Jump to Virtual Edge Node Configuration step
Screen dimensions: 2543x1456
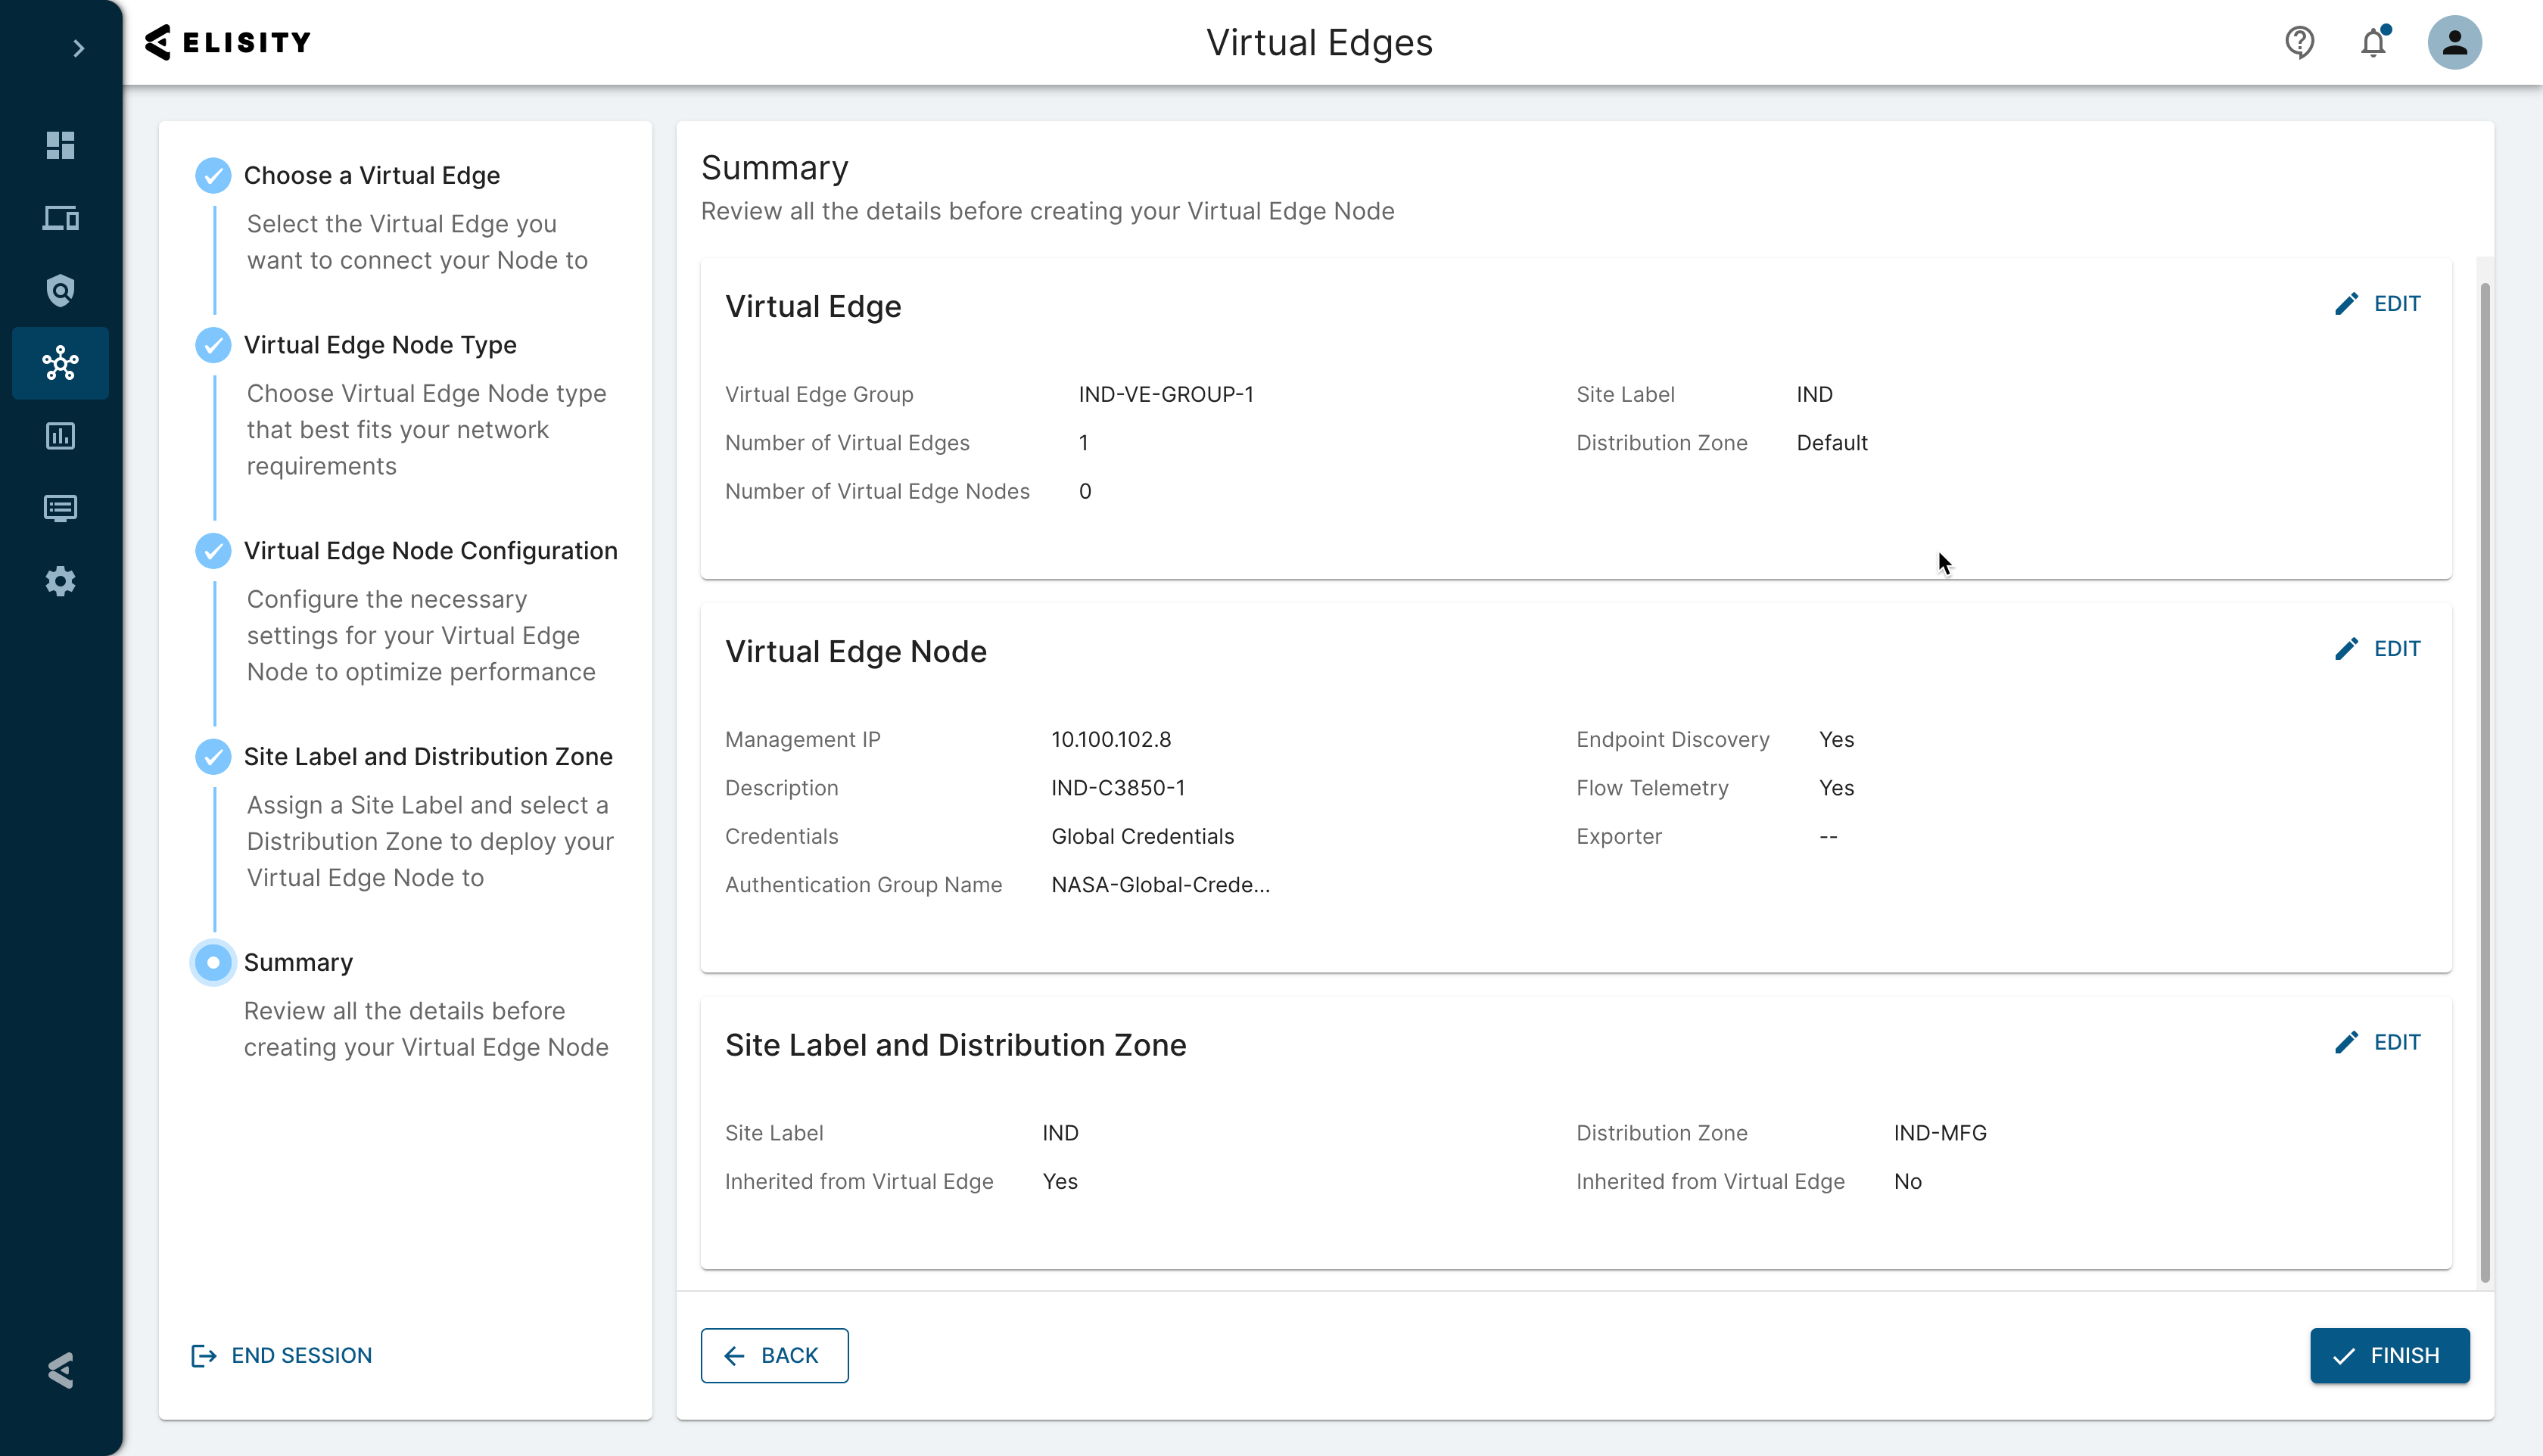coord(430,551)
